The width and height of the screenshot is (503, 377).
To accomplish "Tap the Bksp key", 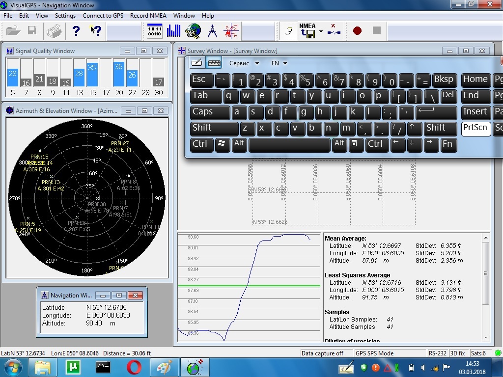I will point(445,80).
